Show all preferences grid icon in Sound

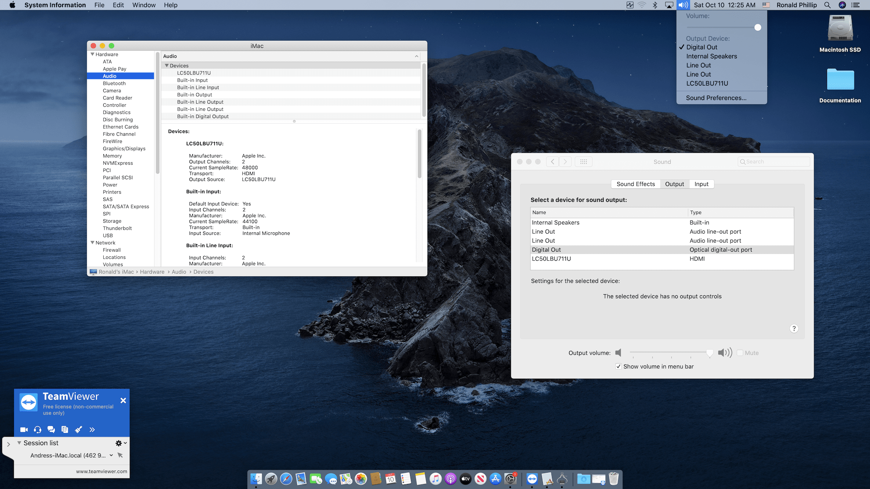click(584, 162)
